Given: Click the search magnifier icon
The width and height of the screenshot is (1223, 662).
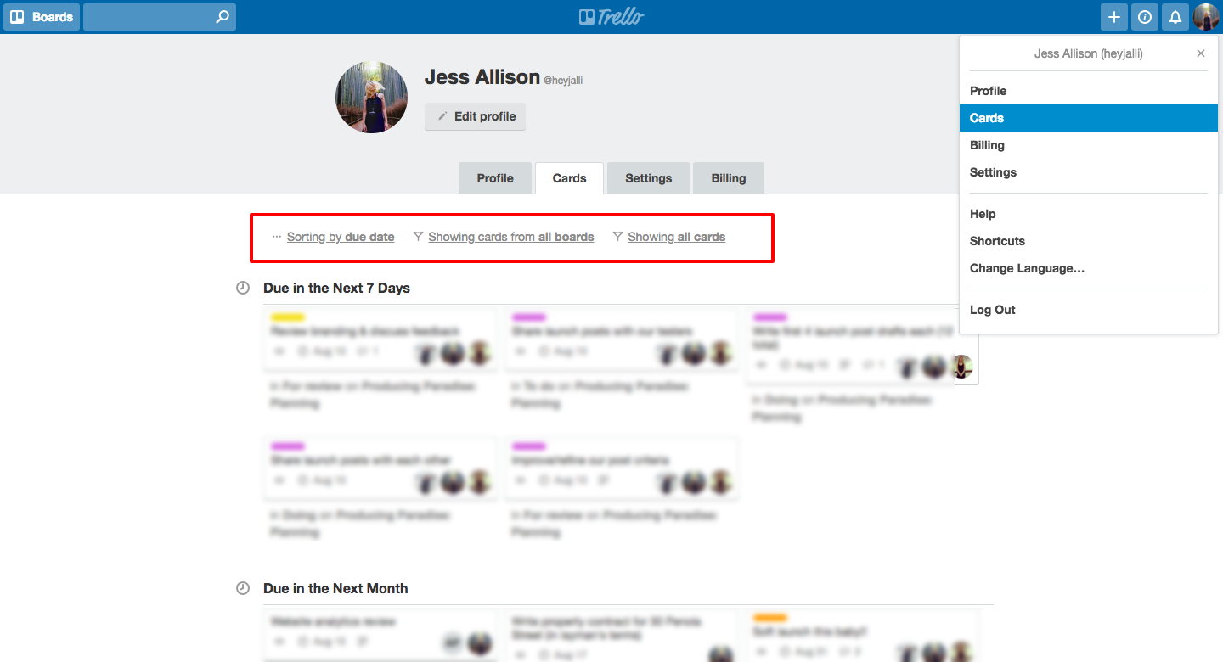Looking at the screenshot, I should tap(221, 16).
